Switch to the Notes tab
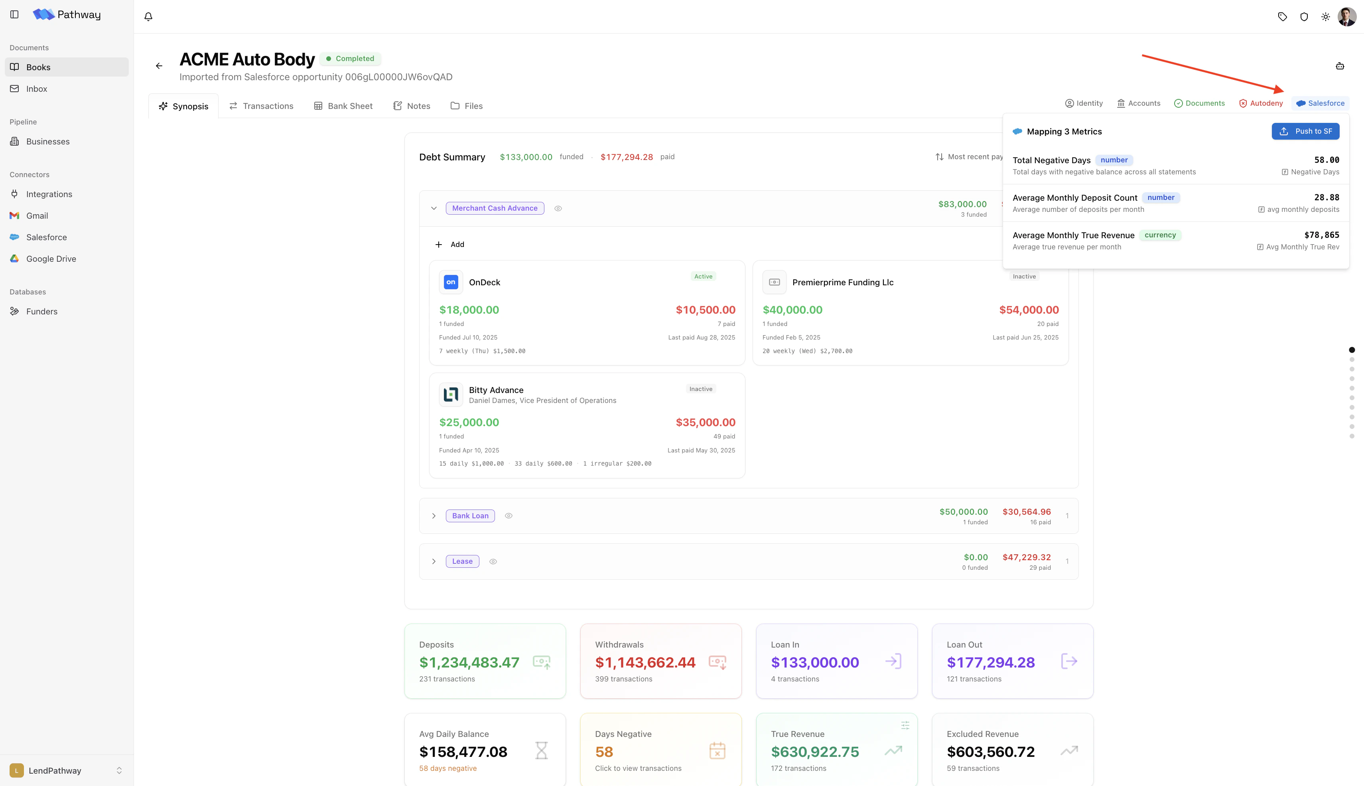This screenshot has width=1364, height=786. click(412, 106)
